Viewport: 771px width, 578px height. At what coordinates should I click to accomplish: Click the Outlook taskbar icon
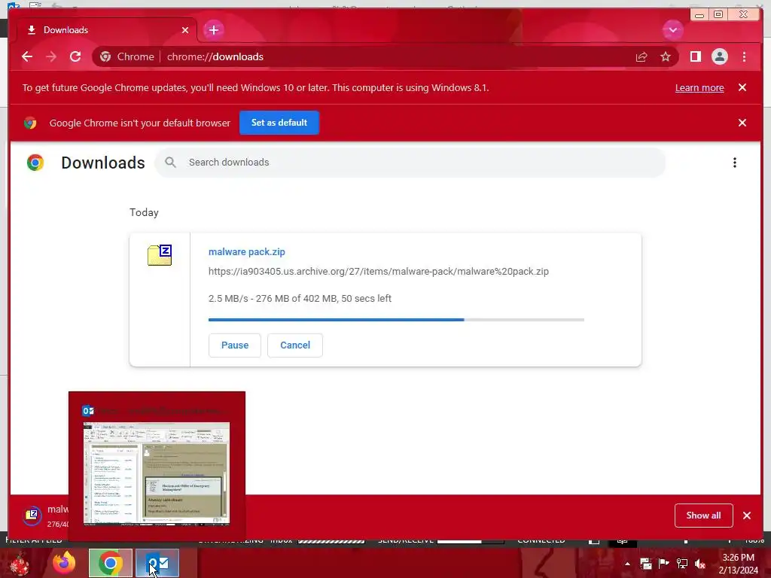pos(157,563)
